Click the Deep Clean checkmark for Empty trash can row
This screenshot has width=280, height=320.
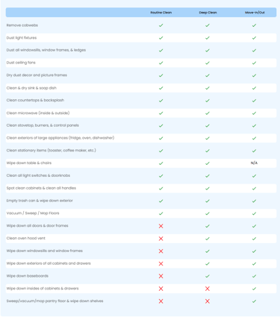click(208, 201)
